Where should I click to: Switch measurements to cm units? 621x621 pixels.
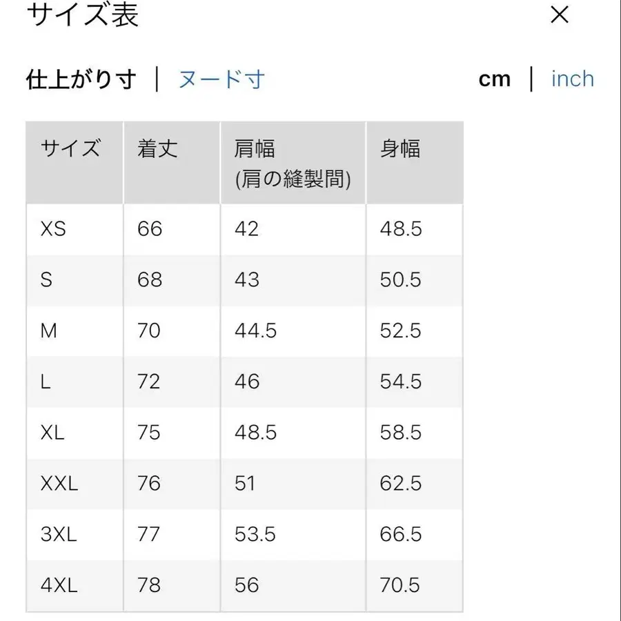pos(494,79)
